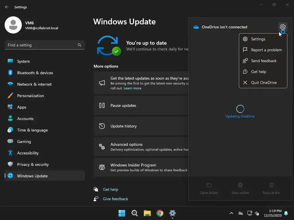The image size is (294, 220).
Task: Choose Get help in OneDrive menu
Action: (263, 72)
